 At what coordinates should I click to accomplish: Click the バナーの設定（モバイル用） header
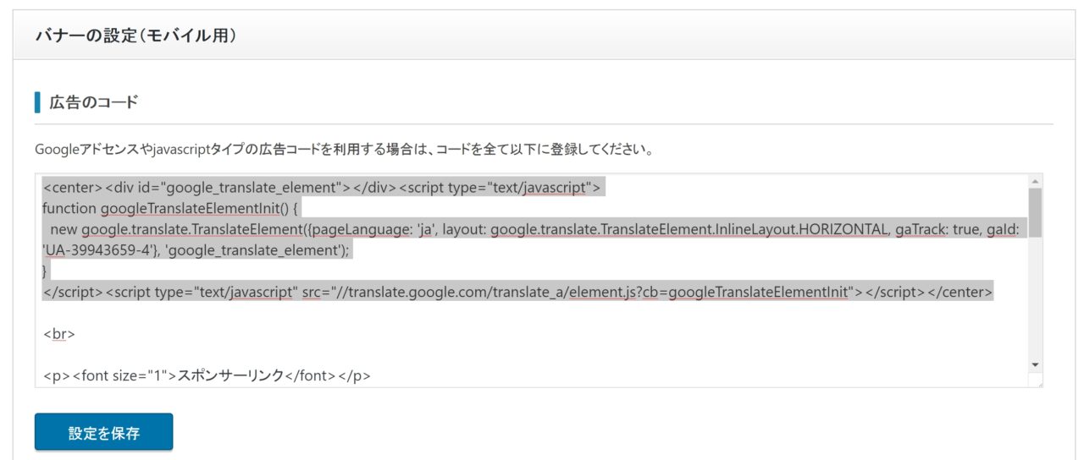(135, 36)
